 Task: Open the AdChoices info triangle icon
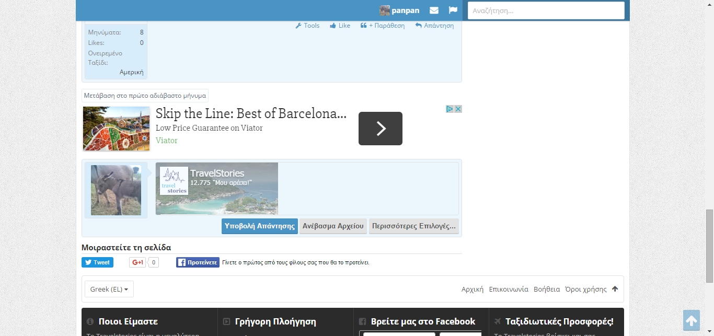click(450, 109)
